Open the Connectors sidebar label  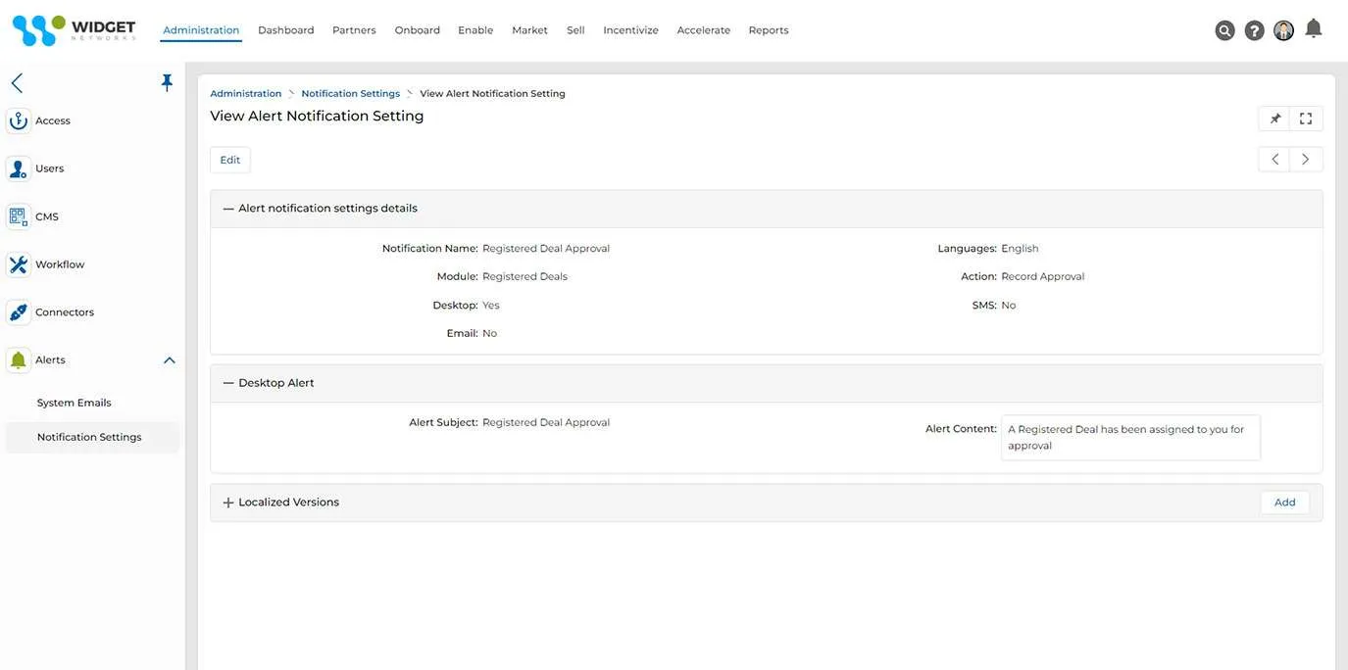[x=65, y=312]
